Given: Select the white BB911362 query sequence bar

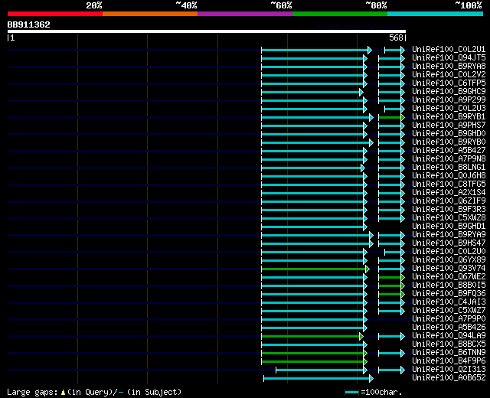Looking at the screenshot, I should click(207, 31).
